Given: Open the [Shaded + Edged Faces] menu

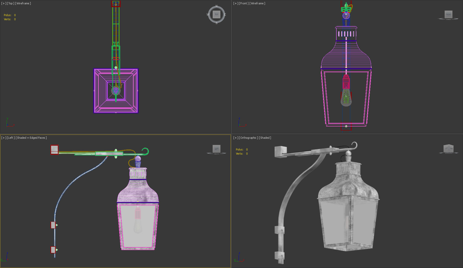Looking at the screenshot, I should pyautogui.click(x=31, y=138).
